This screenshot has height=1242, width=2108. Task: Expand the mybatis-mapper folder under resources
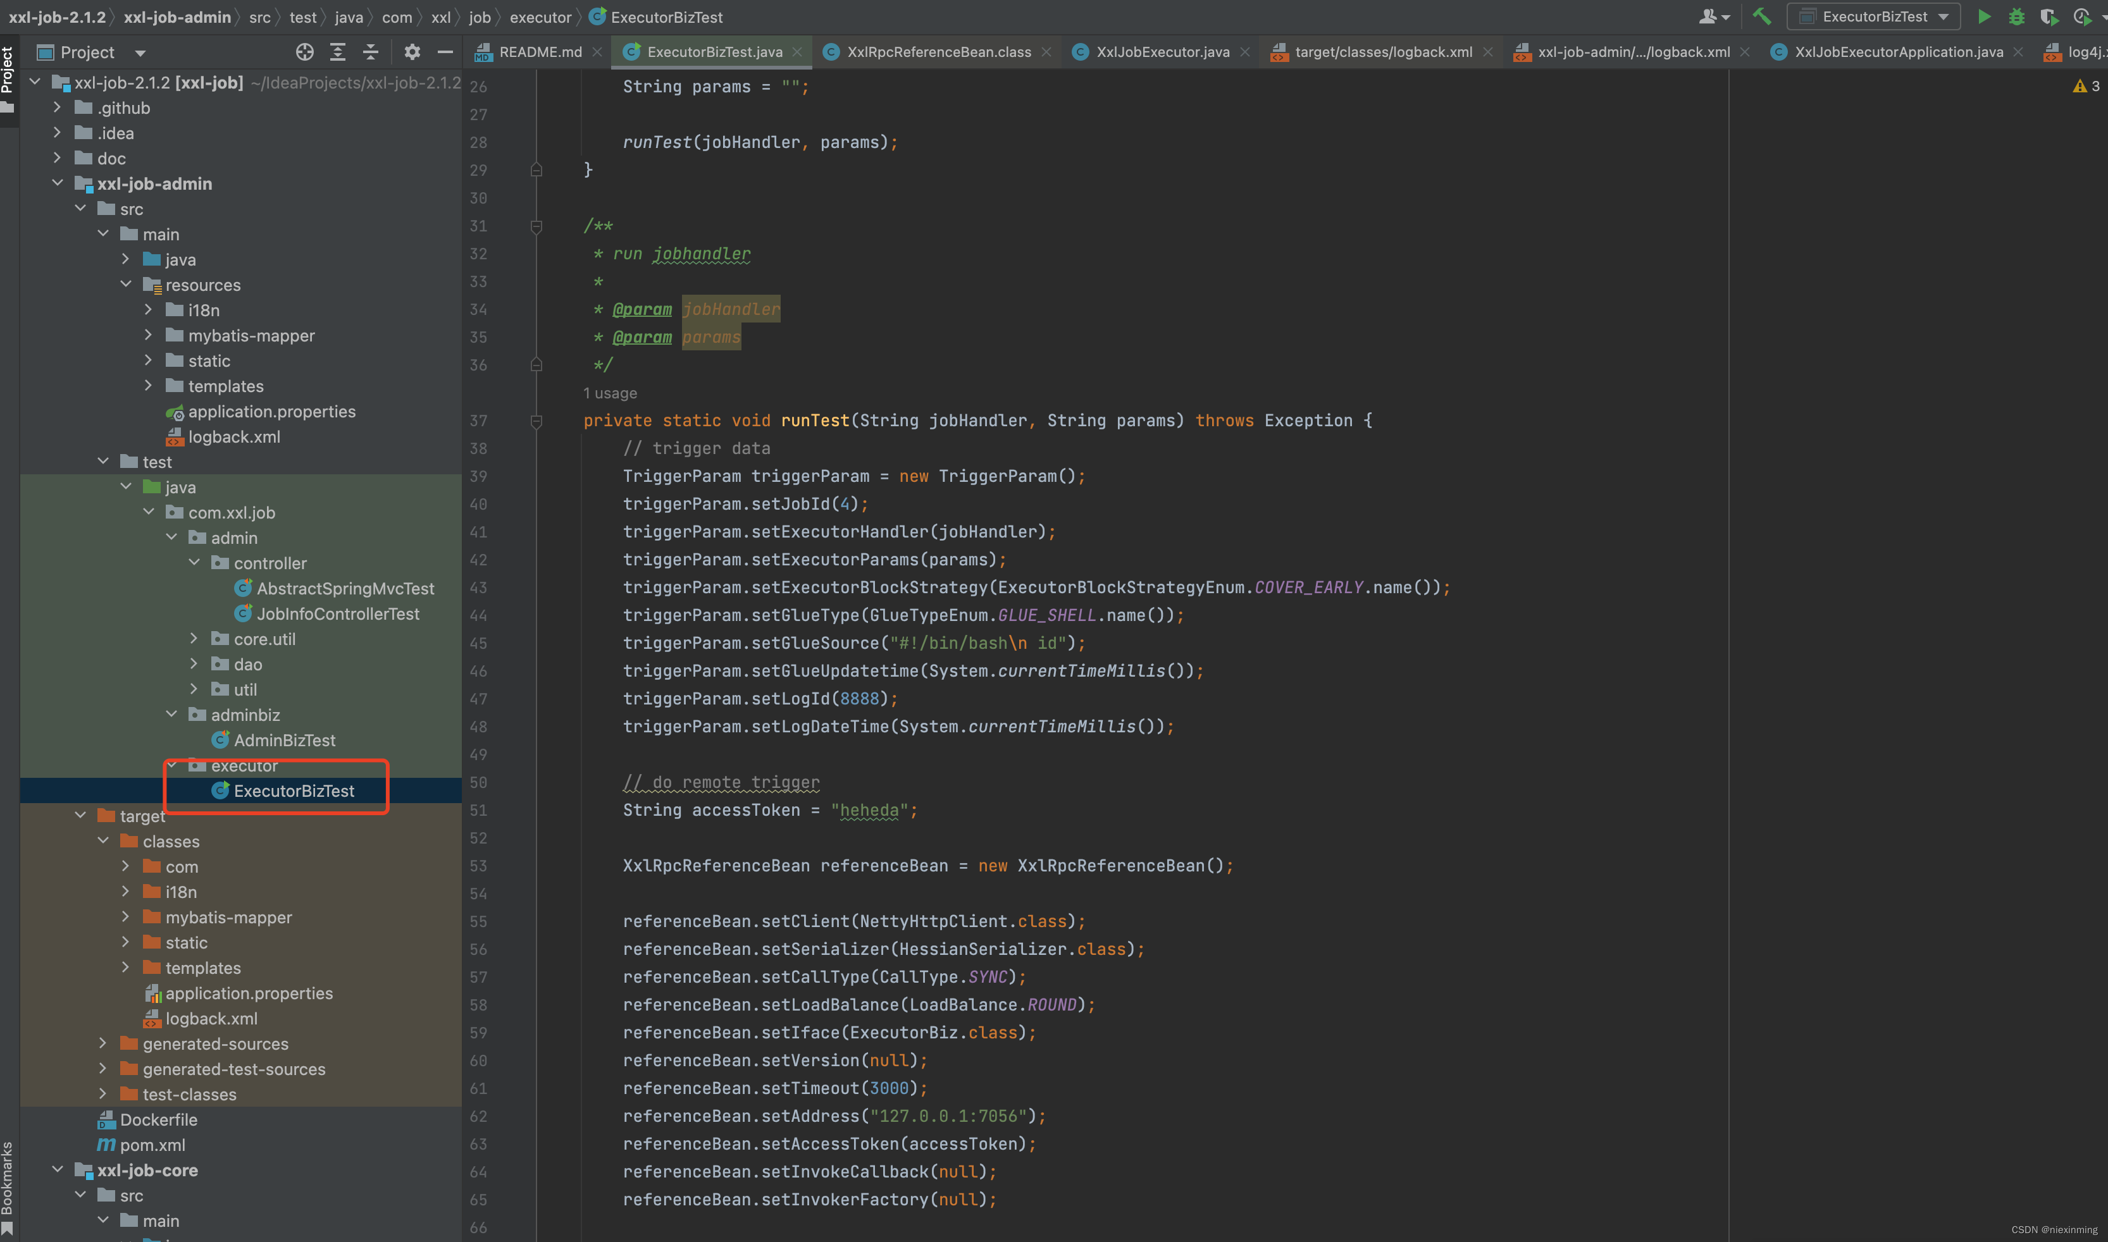point(148,336)
